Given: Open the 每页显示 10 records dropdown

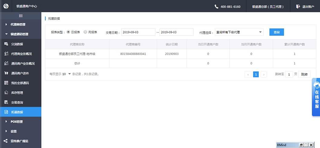Looking at the screenshot, I should pos(66,74).
